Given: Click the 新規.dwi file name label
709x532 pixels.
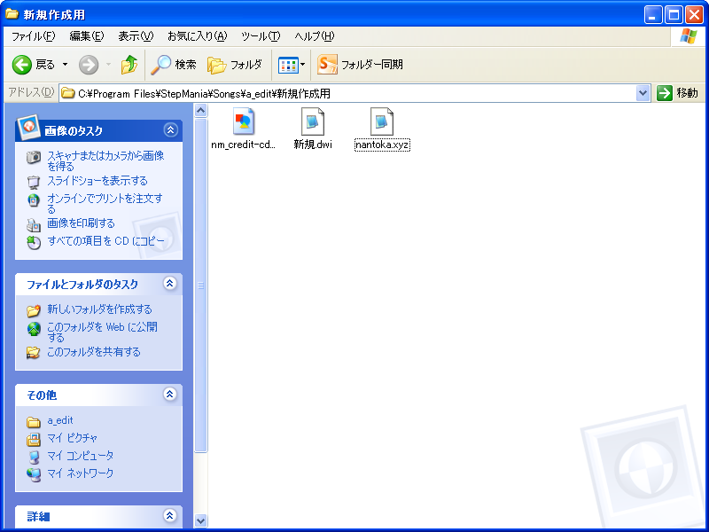Looking at the screenshot, I should [313, 145].
